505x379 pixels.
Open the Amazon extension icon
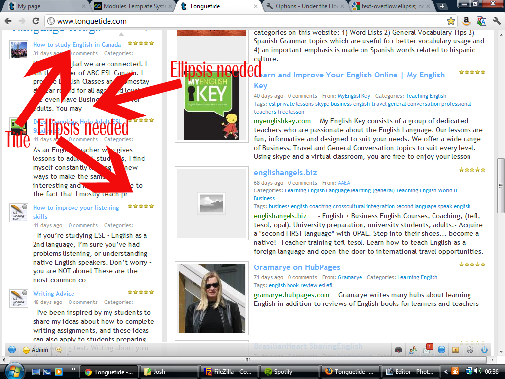pyautogui.click(x=466, y=21)
